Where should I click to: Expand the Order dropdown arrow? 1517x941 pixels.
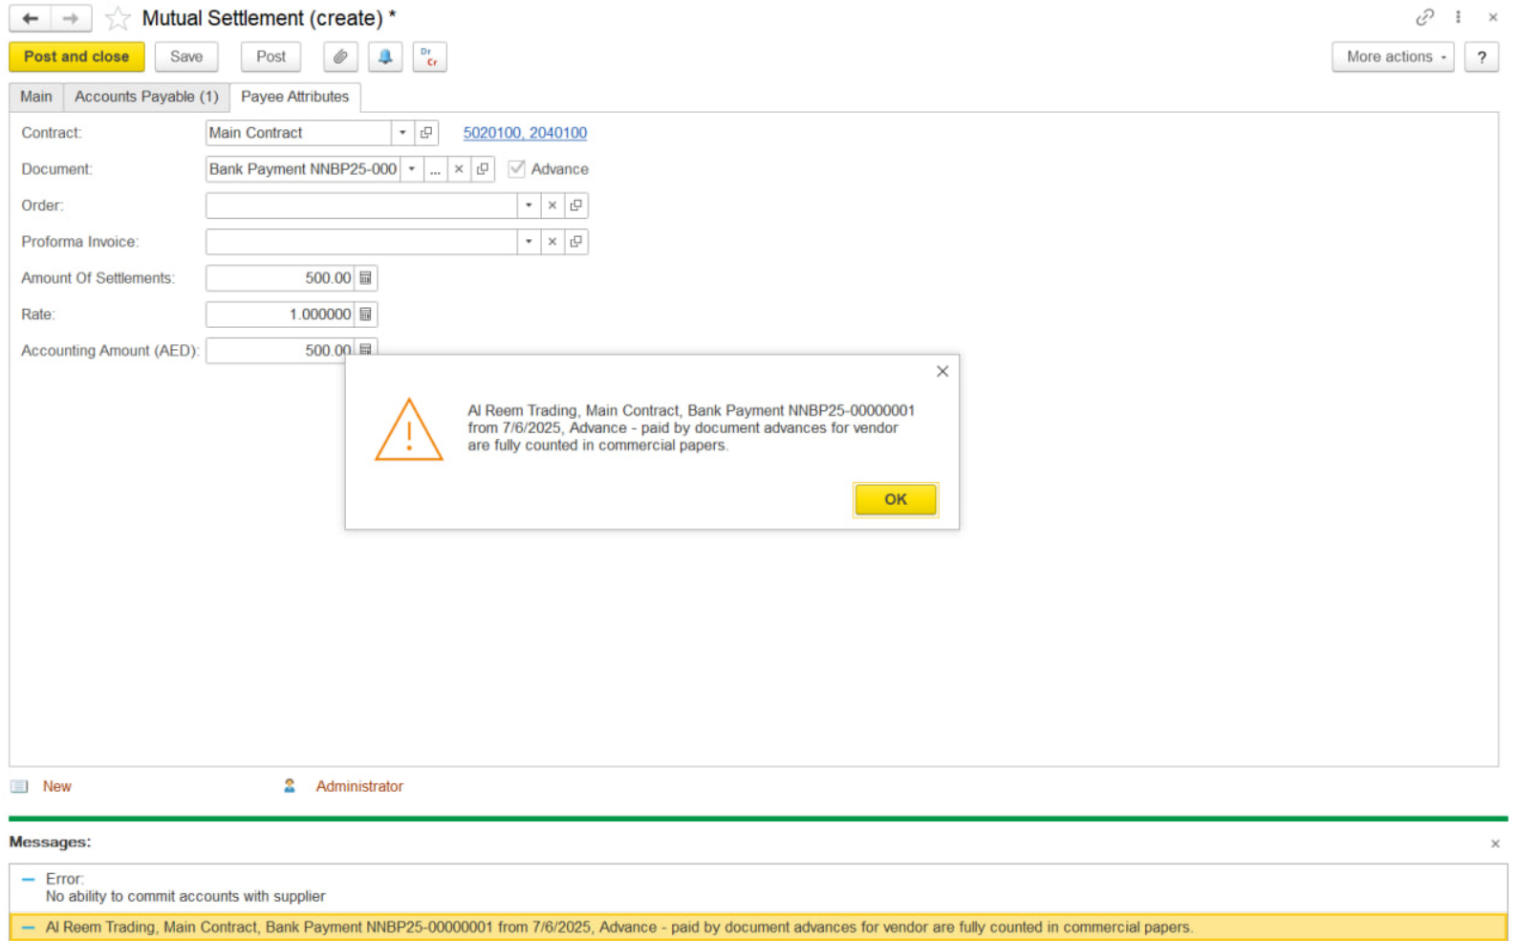click(529, 206)
